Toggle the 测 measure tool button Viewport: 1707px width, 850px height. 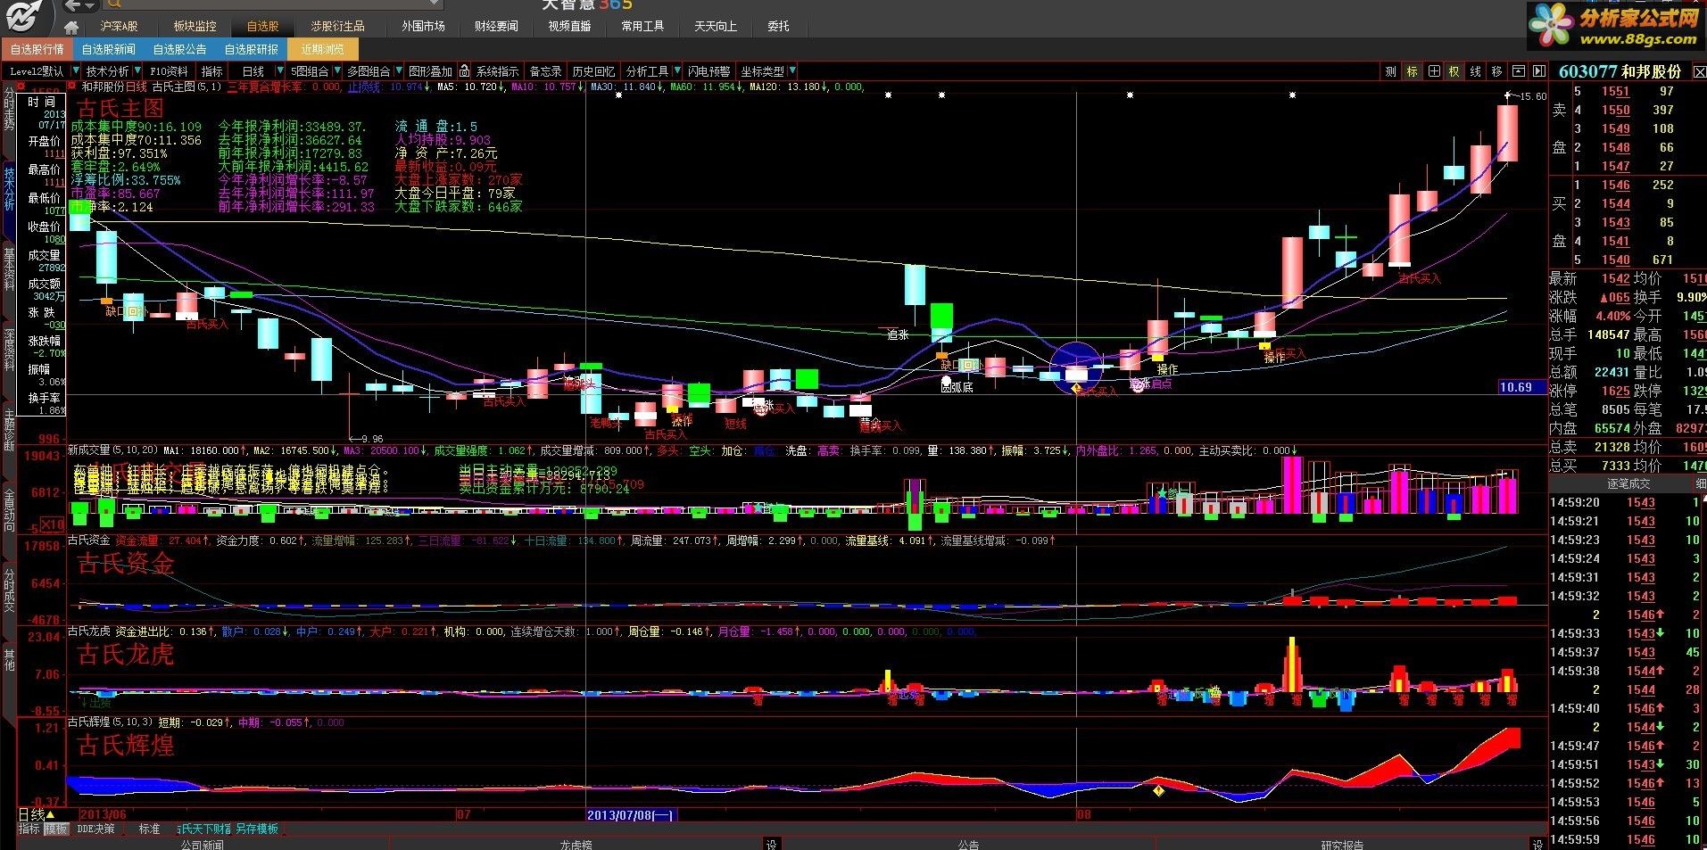[x=1390, y=71]
